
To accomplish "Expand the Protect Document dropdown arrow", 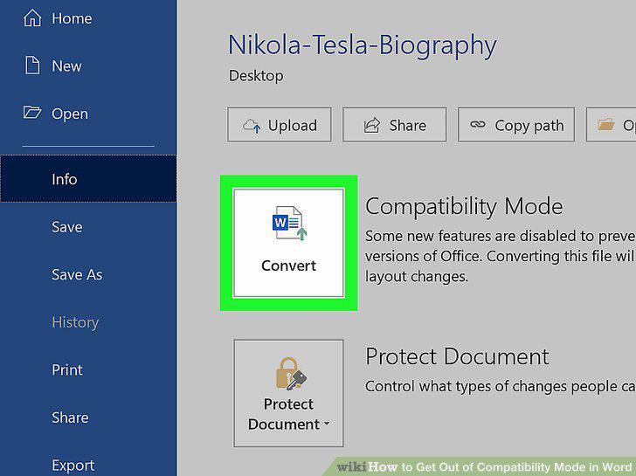I will pos(327,424).
